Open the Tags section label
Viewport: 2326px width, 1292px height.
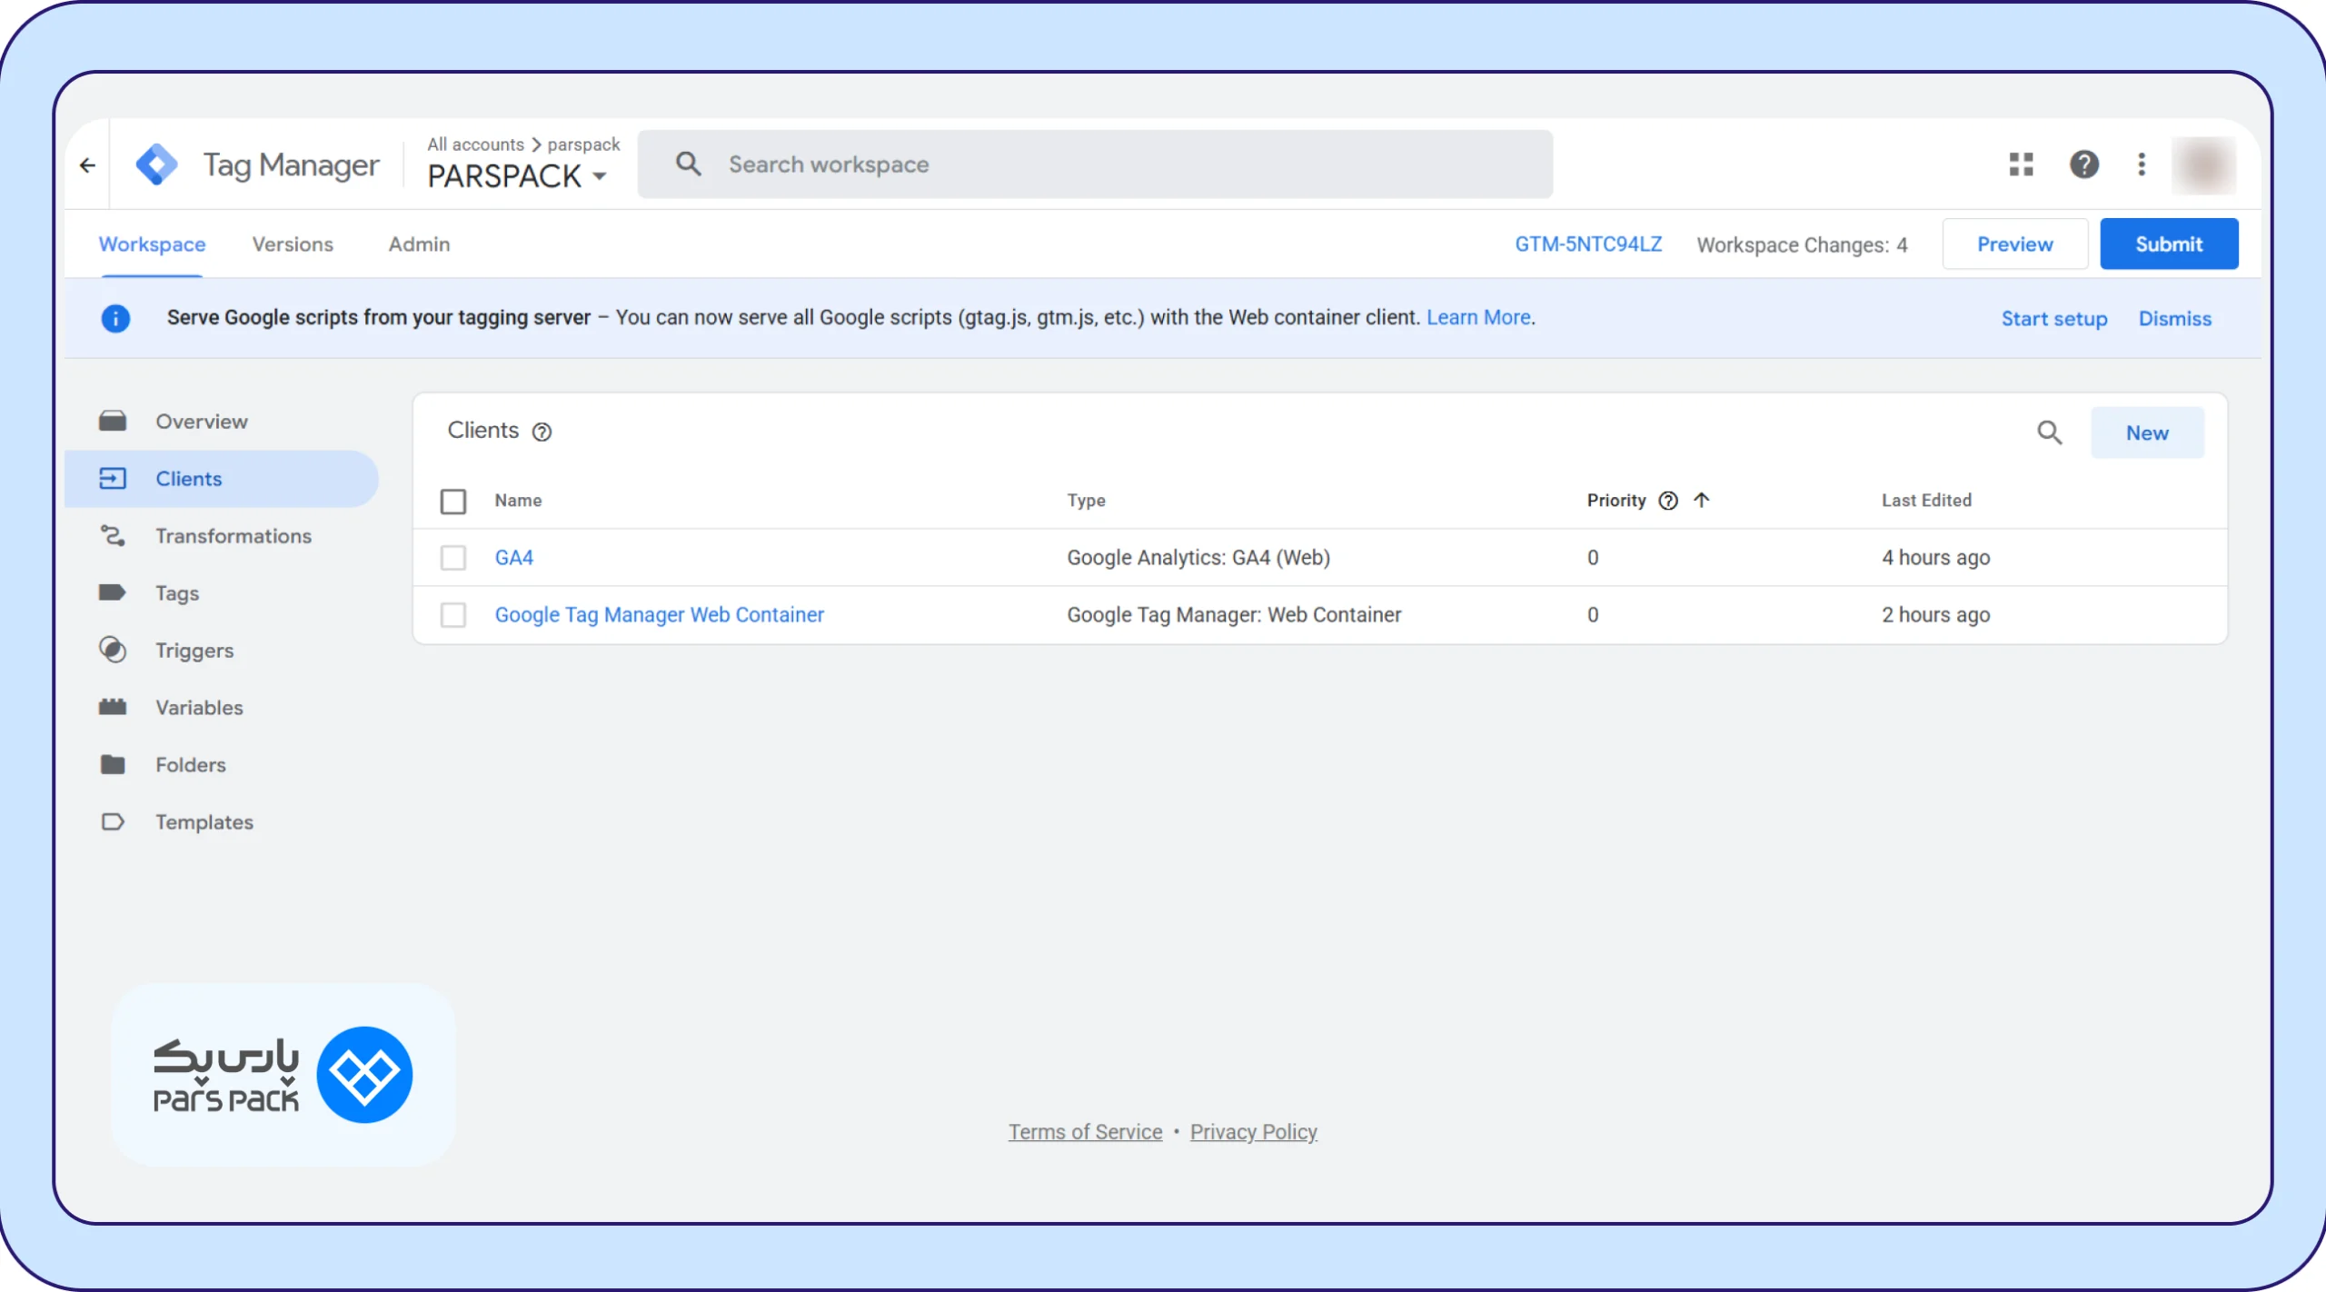pyautogui.click(x=177, y=593)
